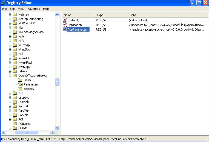
Task: Click the Registry Editor title bar icon
Action: click(x=3, y=3)
